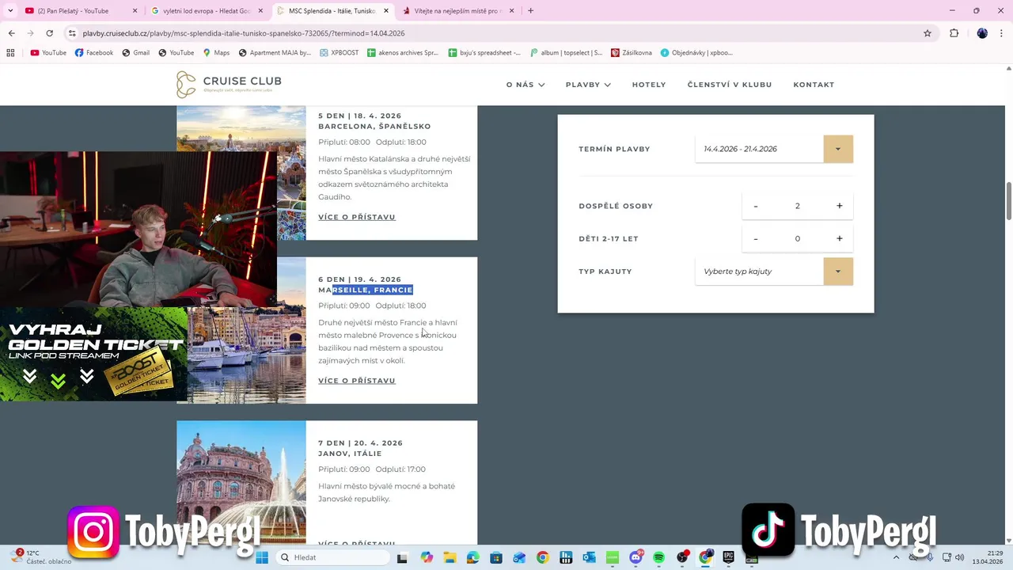The width and height of the screenshot is (1013, 570).
Task: Click the Janov fountain photo thumbnail
Action: (241, 481)
